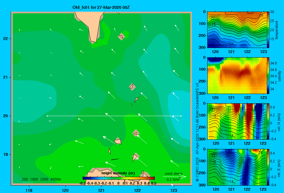
Task: Click the 'wind stress' legend label
Action: coord(174,174)
